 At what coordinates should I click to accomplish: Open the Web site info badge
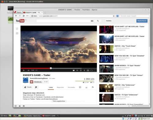[34, 16]
